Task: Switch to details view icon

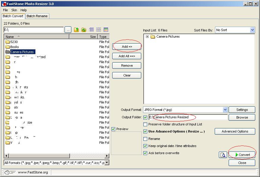Action: (x=92, y=30)
